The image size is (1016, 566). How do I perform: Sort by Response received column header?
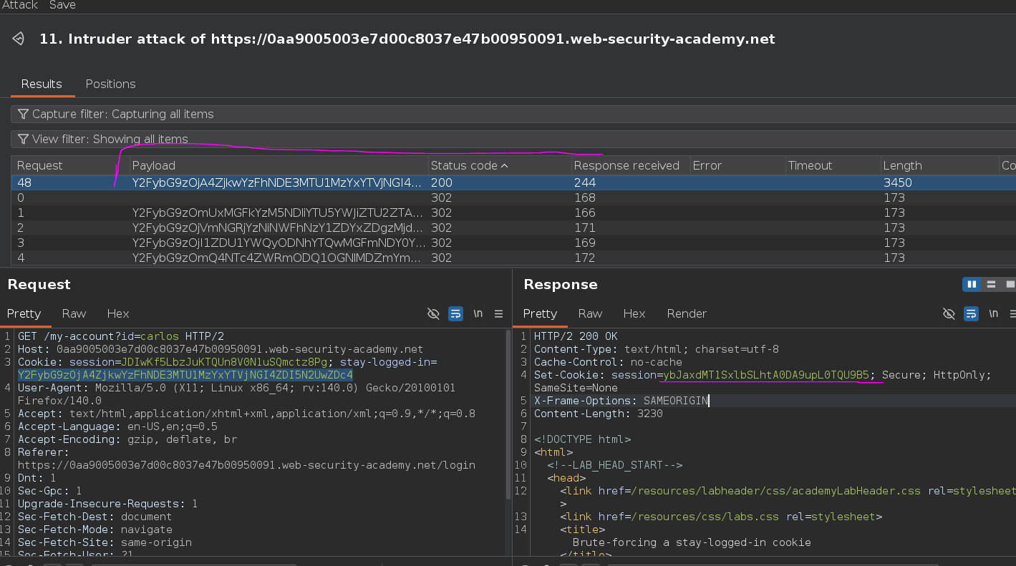[630, 165]
